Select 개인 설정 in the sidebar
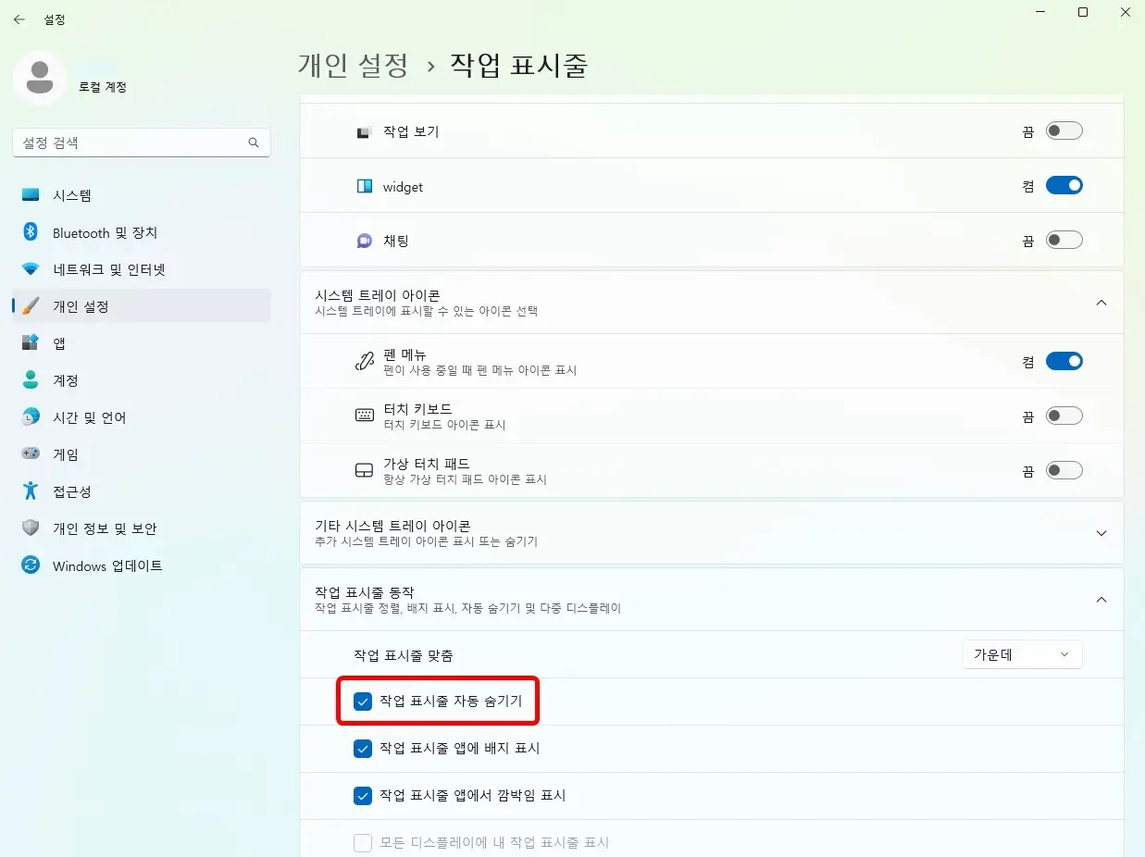Viewport: 1145px width, 857px height. pyautogui.click(x=83, y=306)
